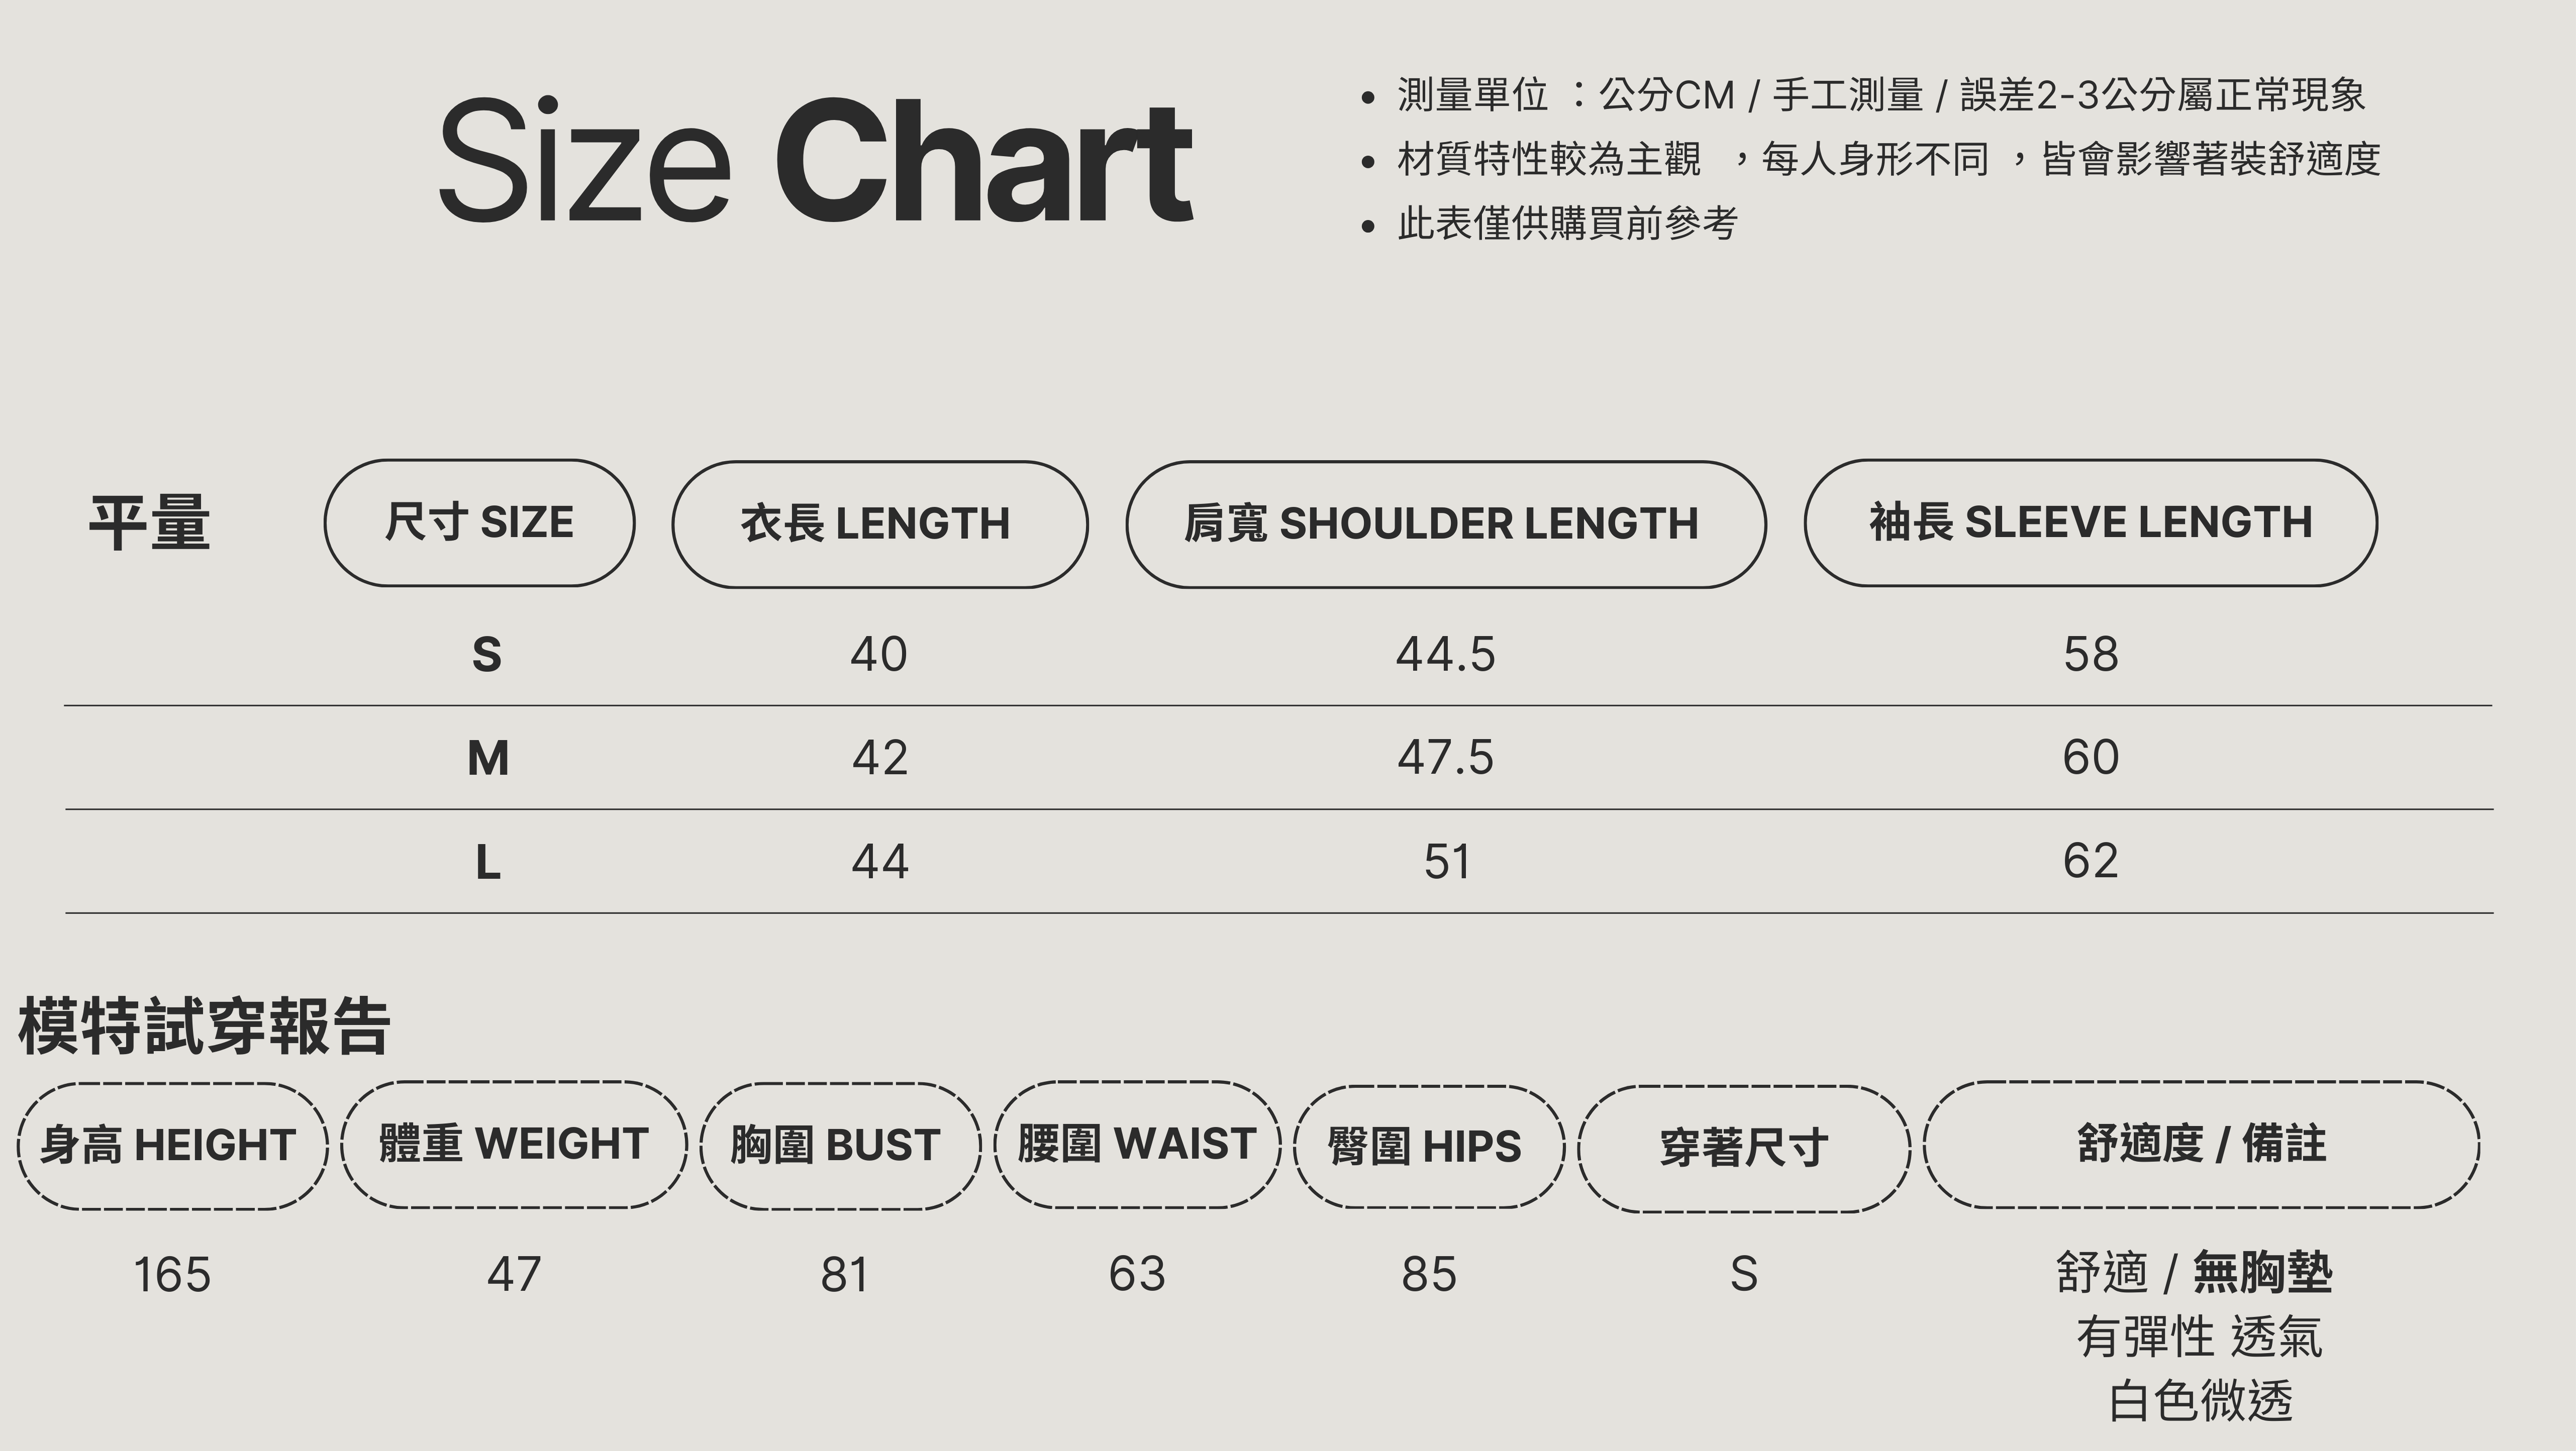Select the model height value 165
Screen dimensions: 2576x1451
pyautogui.click(x=172, y=1275)
